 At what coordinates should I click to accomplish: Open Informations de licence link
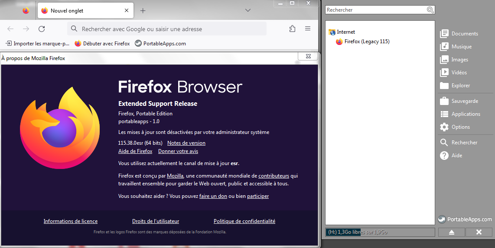point(70,221)
